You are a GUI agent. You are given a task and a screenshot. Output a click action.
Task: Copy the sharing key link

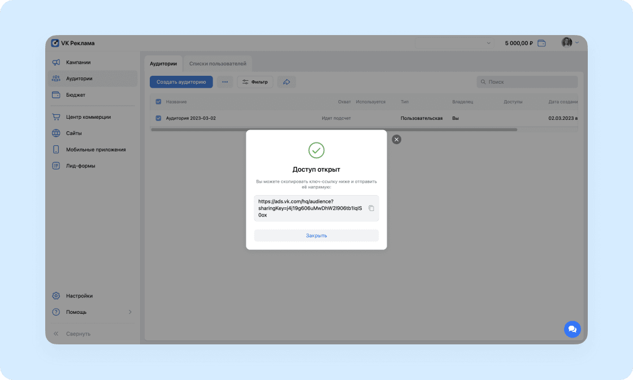click(x=371, y=208)
